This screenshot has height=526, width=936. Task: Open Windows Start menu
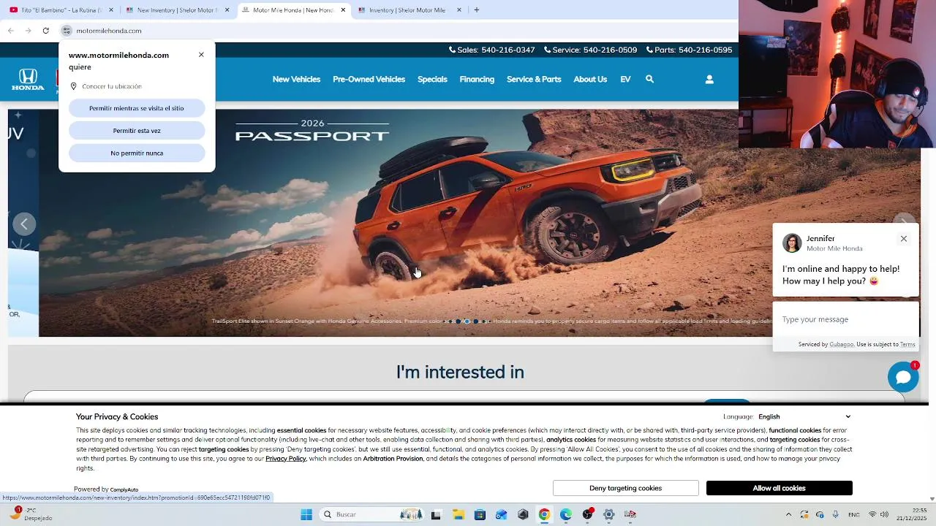[x=306, y=514]
